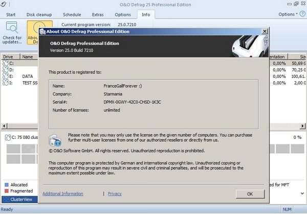Close the About dialog with X
The height and width of the screenshot is (214, 307).
click(x=265, y=31)
